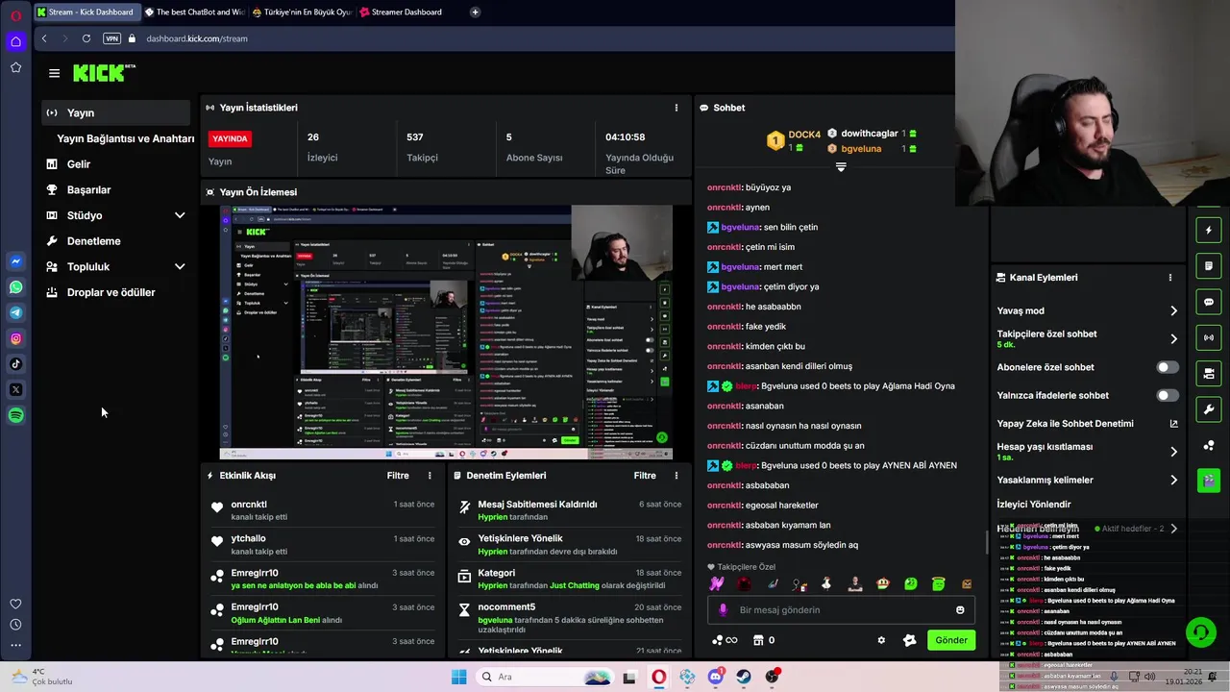1230x692 pixels.
Task: Open the emoji picker in message box
Action: (960, 610)
